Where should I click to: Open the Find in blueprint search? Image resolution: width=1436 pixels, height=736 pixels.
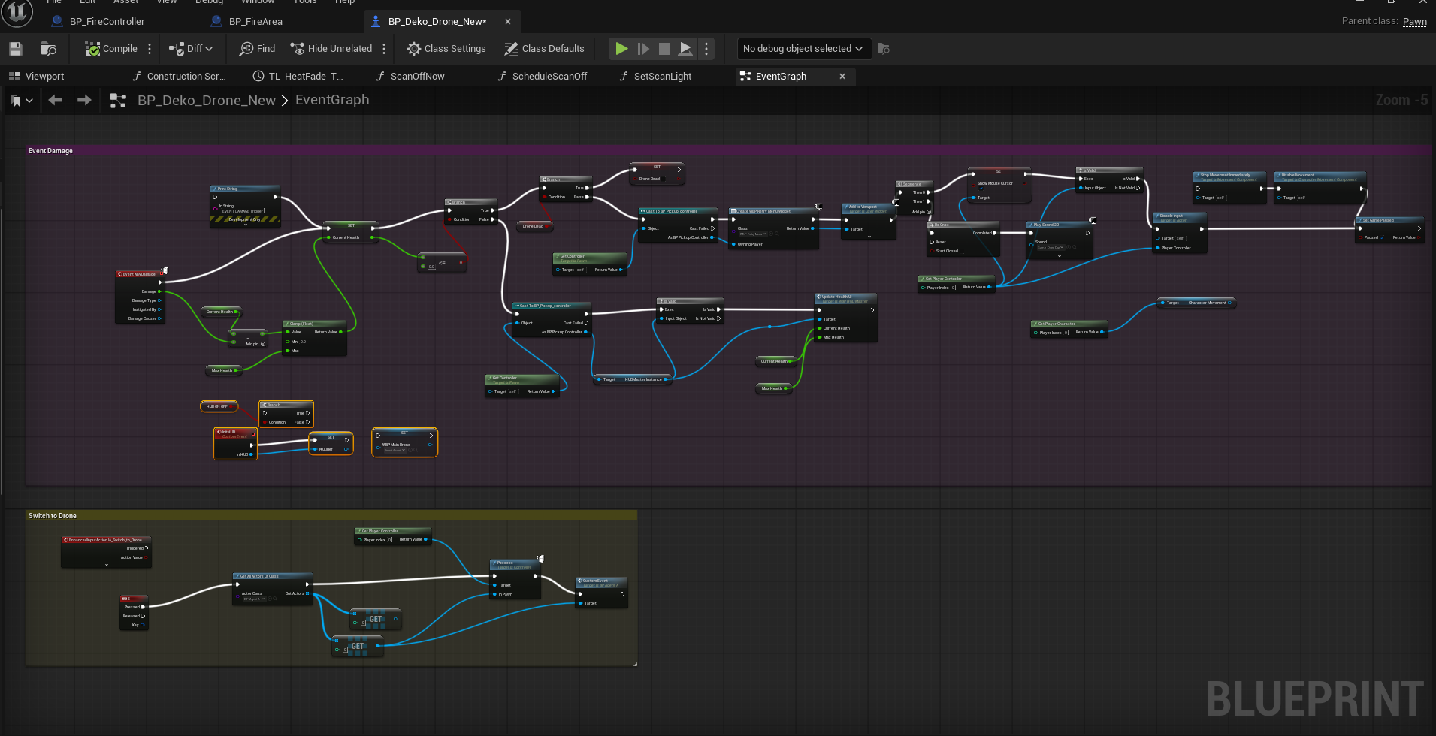click(257, 49)
